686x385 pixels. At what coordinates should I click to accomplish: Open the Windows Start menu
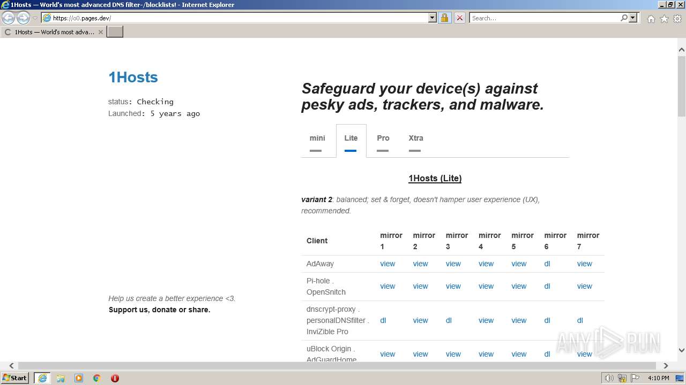14,378
